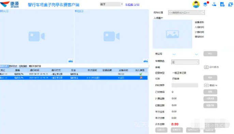The height and width of the screenshot is (134, 234).
Task: Select the first tab above the records table
Action: pyautogui.click(x=4, y=66)
